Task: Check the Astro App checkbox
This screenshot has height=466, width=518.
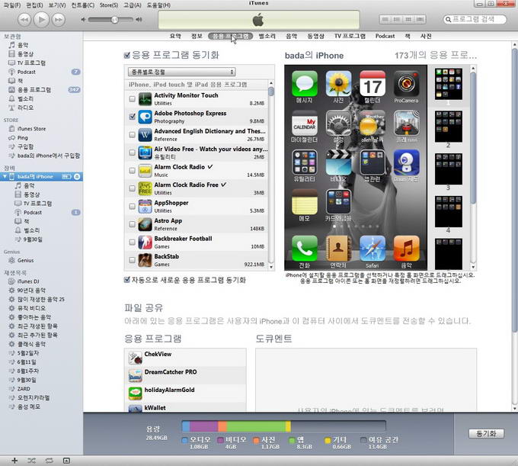Action: pyautogui.click(x=132, y=224)
